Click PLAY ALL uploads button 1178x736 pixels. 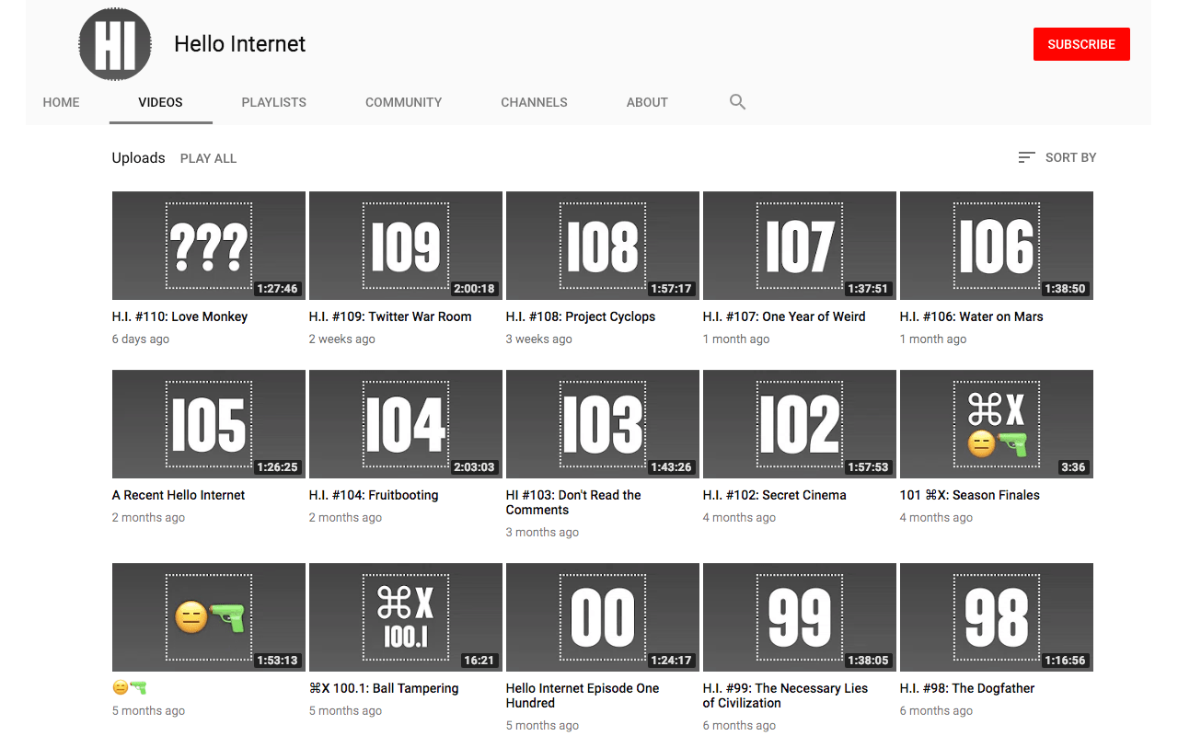tap(209, 158)
